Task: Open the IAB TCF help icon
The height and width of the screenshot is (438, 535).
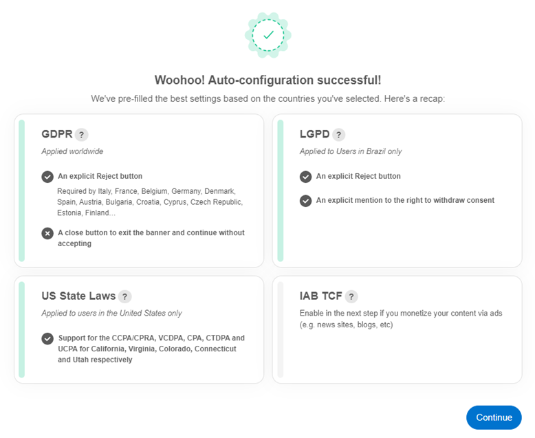Action: (351, 296)
